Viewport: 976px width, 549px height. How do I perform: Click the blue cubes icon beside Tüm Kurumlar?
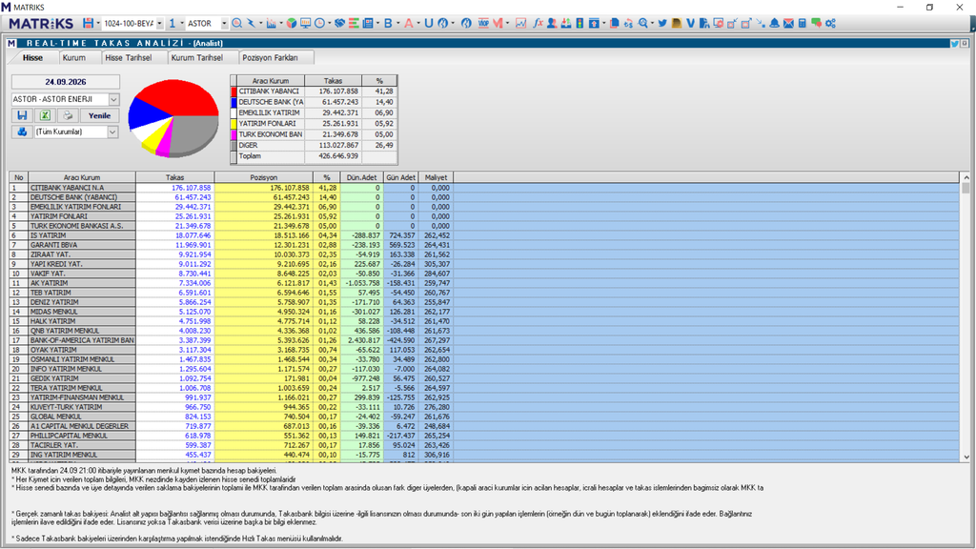22,132
